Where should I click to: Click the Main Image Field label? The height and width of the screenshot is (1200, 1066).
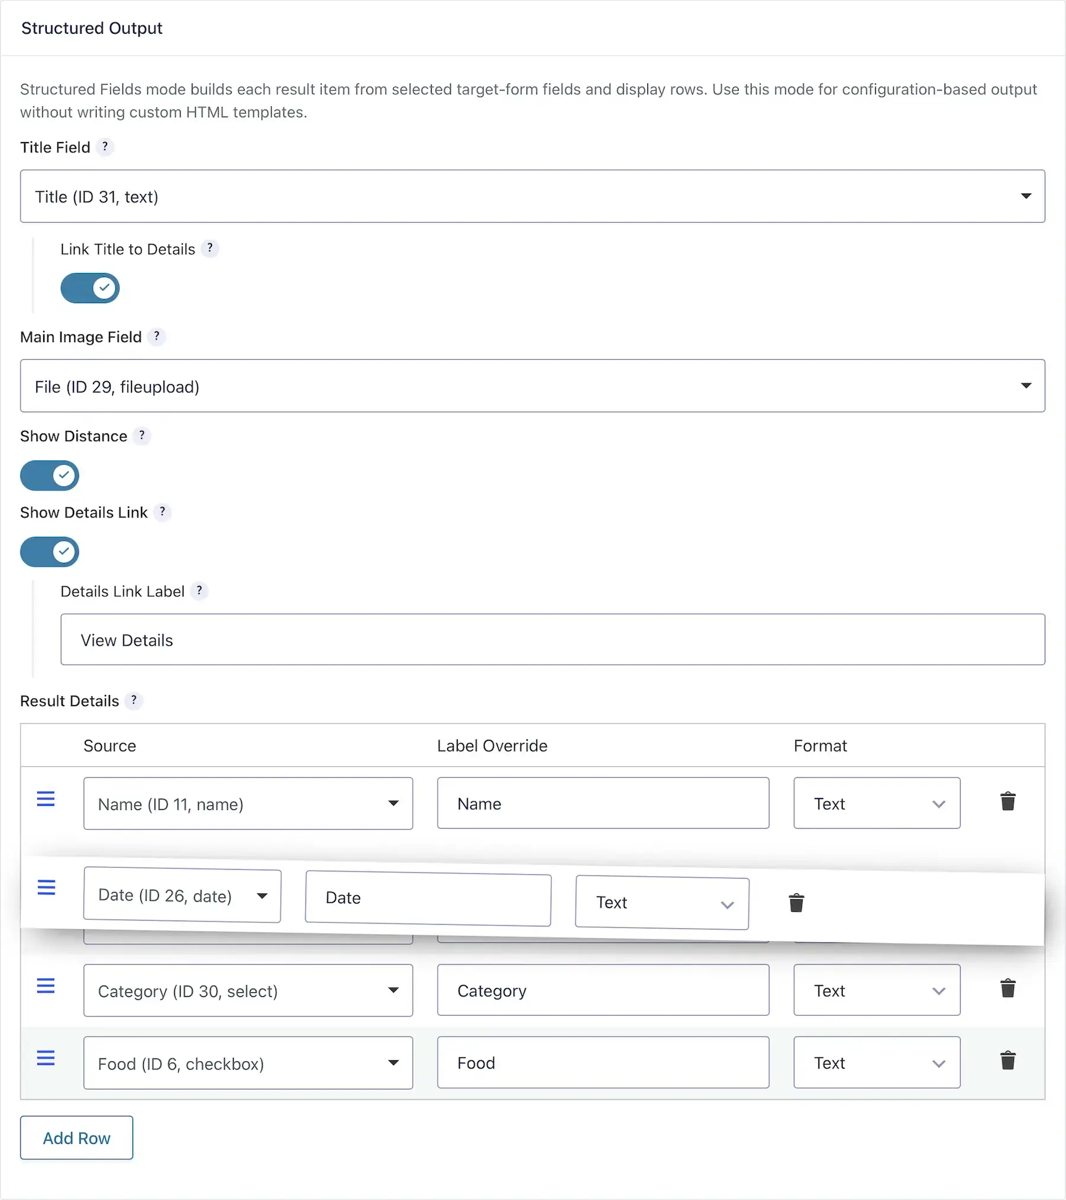tap(81, 337)
